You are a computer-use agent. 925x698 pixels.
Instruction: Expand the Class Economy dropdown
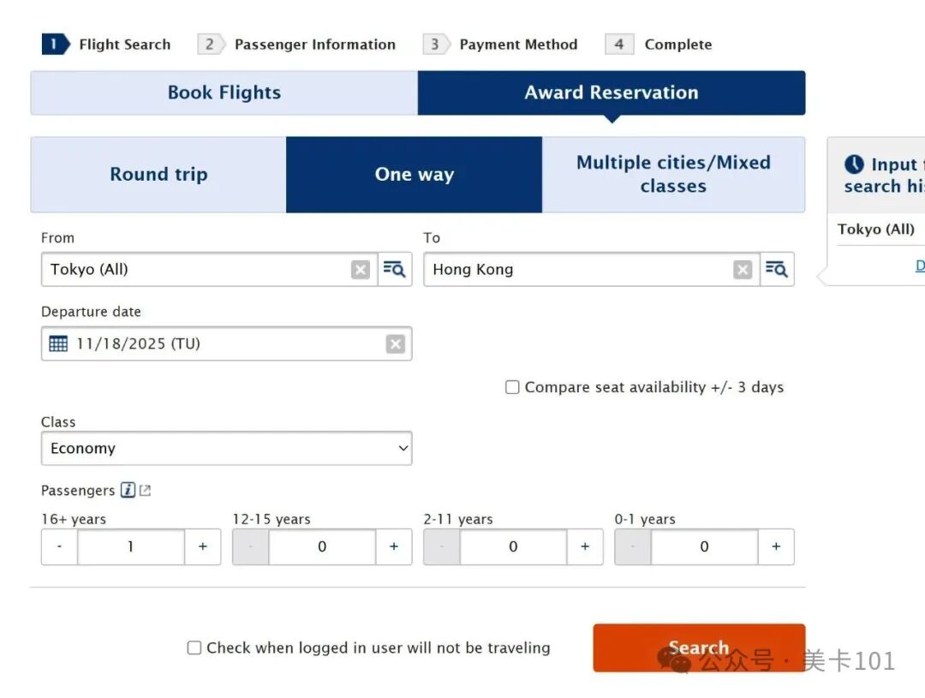[x=226, y=449]
